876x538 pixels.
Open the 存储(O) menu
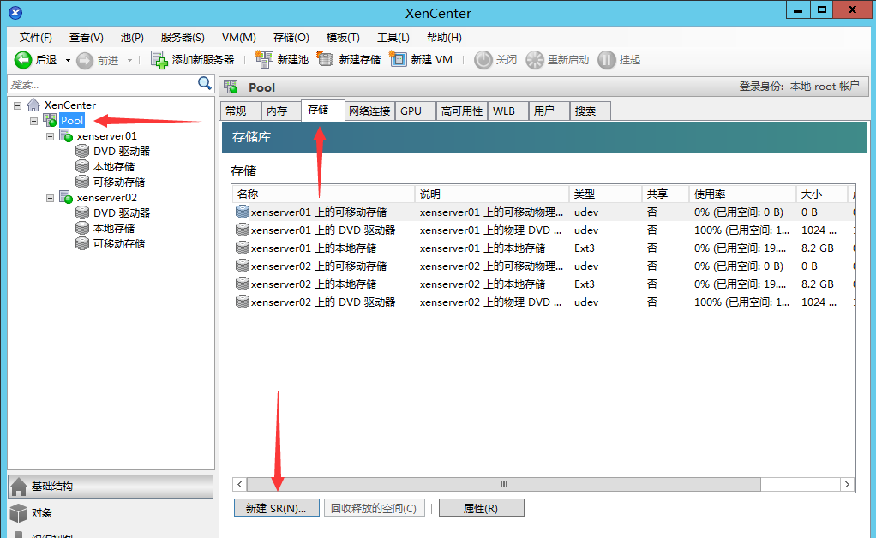(291, 38)
